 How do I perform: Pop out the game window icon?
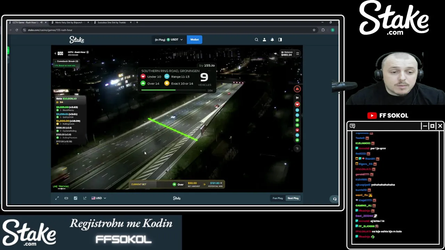85,198
